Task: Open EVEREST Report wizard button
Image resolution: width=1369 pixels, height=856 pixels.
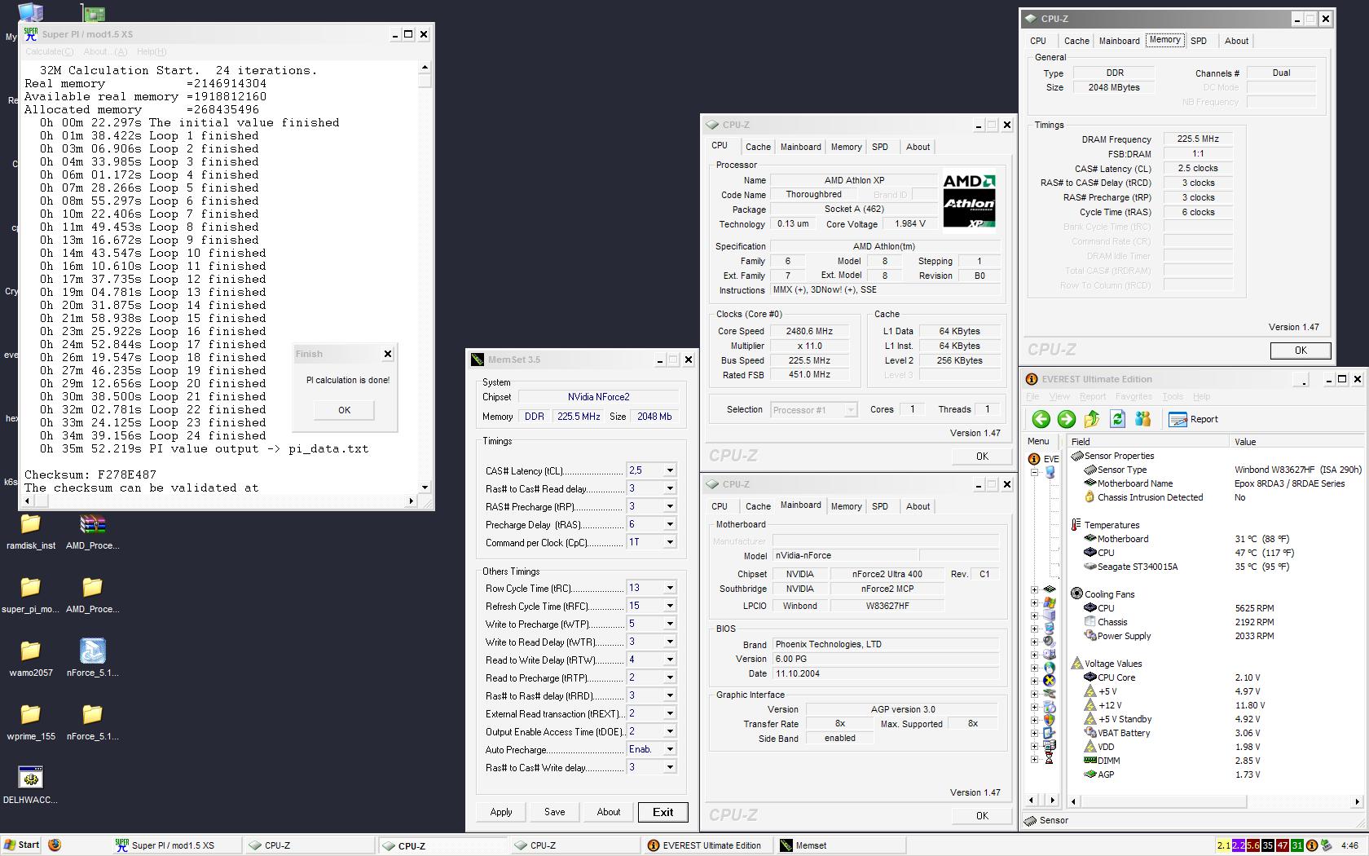Action: pyautogui.click(x=1193, y=419)
